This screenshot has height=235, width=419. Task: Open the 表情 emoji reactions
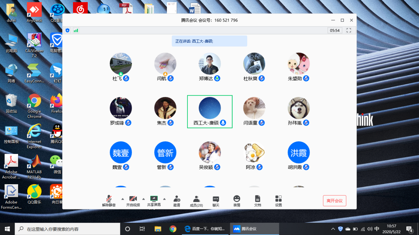(x=237, y=201)
